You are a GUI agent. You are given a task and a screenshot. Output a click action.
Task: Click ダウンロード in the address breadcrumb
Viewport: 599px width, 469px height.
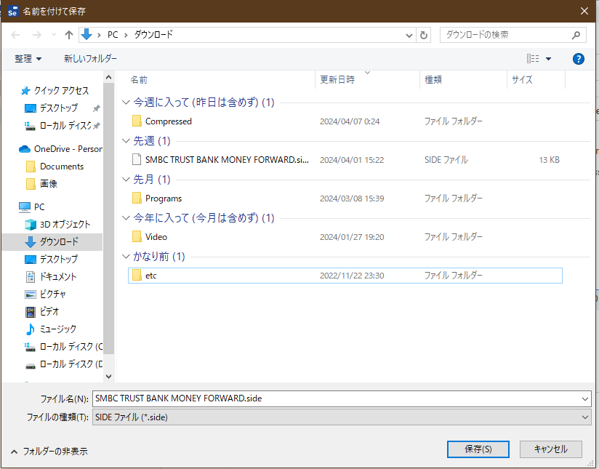[x=153, y=35]
